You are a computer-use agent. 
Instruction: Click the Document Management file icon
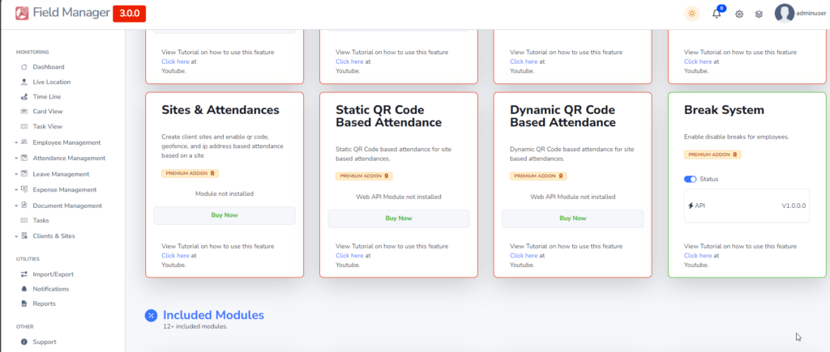pyautogui.click(x=24, y=205)
